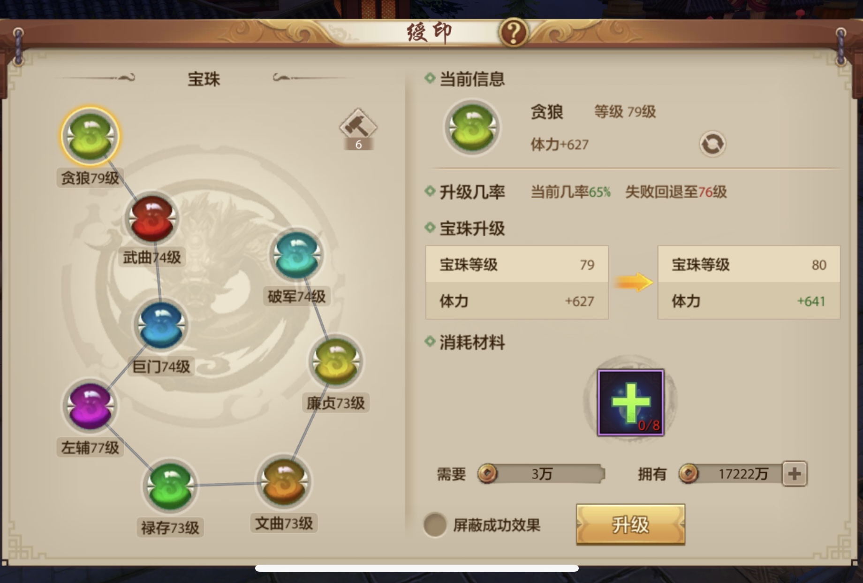Toggle 屏蔽成功效果 checkbox
Screen dimensions: 863x583
coord(435,525)
